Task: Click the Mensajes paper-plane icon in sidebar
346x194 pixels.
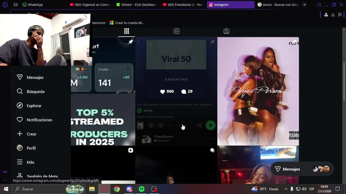Action: [x=20, y=77]
